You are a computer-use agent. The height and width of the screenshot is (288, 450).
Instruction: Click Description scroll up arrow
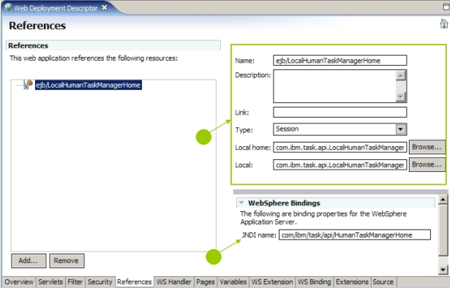(x=401, y=75)
